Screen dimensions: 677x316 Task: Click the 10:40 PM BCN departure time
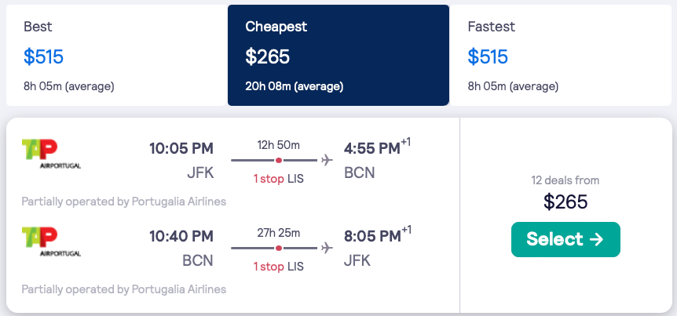coord(181,237)
